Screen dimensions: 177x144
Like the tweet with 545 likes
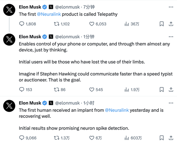tap(92, 89)
